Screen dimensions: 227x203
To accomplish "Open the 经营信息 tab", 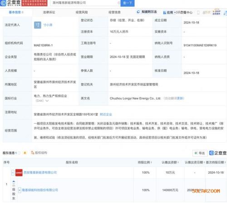I will pyautogui.click(x=114, y=12).
